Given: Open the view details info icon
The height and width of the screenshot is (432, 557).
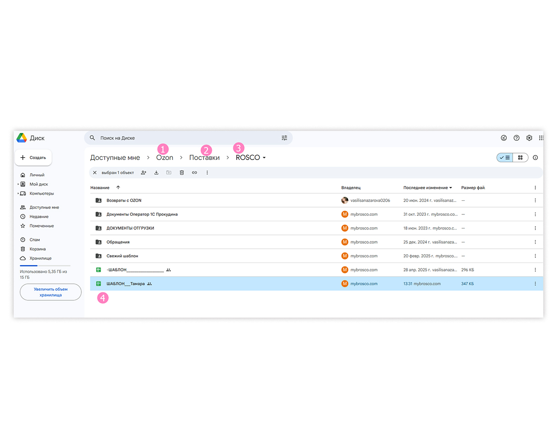Looking at the screenshot, I should [x=536, y=157].
